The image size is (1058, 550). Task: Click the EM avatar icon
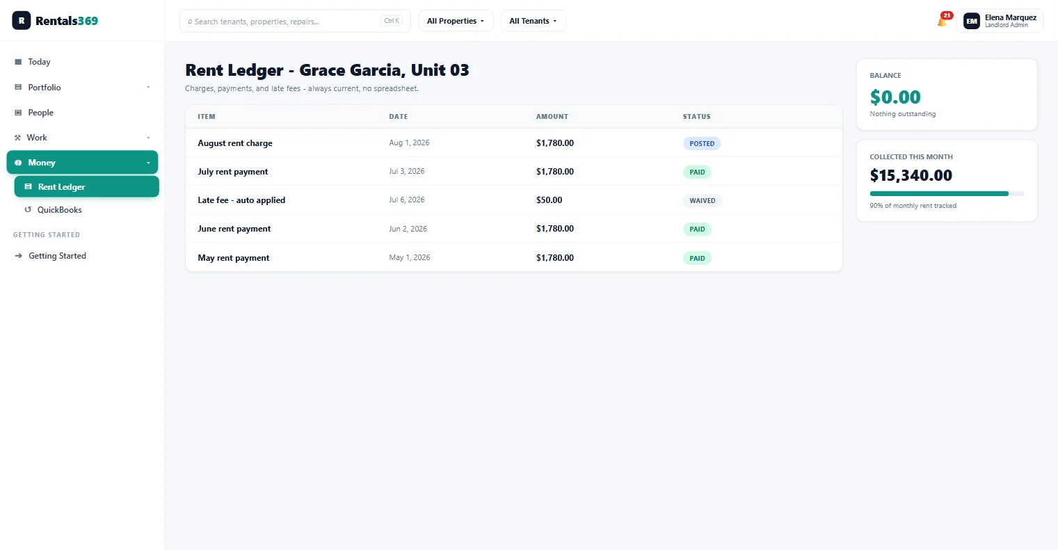point(972,22)
